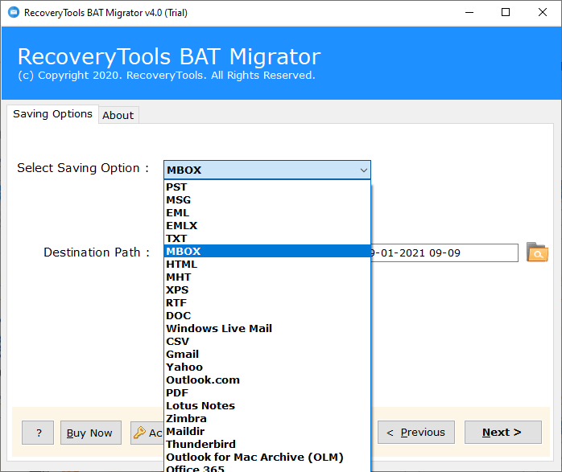The width and height of the screenshot is (562, 472).
Task: Proceed with the Next button
Action: [503, 433]
